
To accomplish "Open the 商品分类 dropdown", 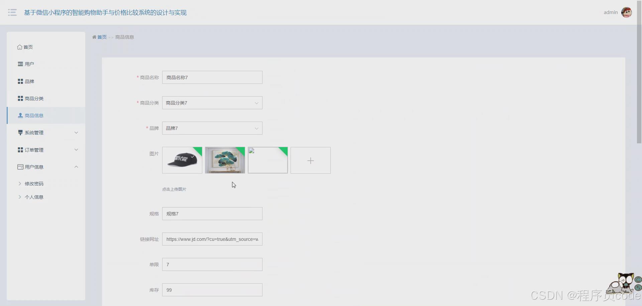I will point(212,103).
